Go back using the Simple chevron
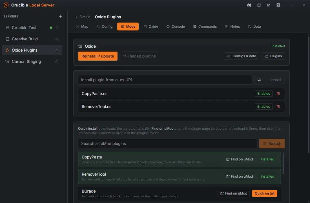Viewport: 310px width, 203px height. pos(83,17)
